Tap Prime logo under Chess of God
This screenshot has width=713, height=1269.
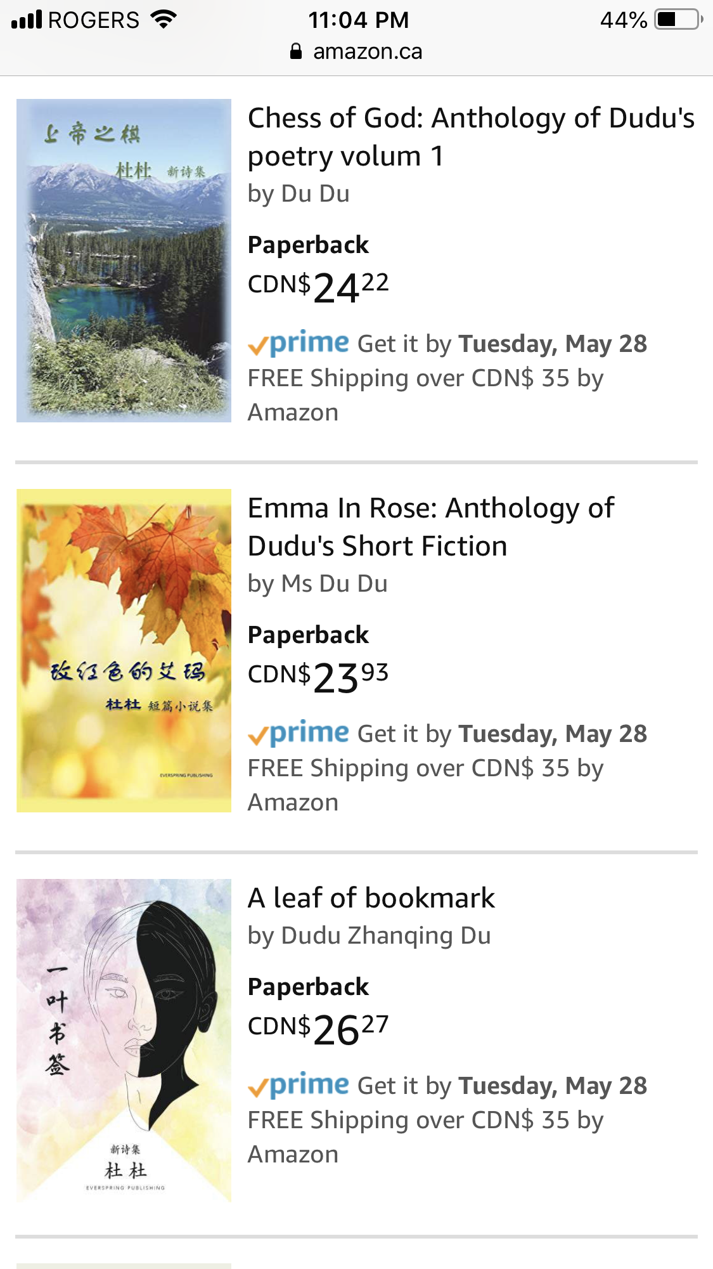click(299, 343)
